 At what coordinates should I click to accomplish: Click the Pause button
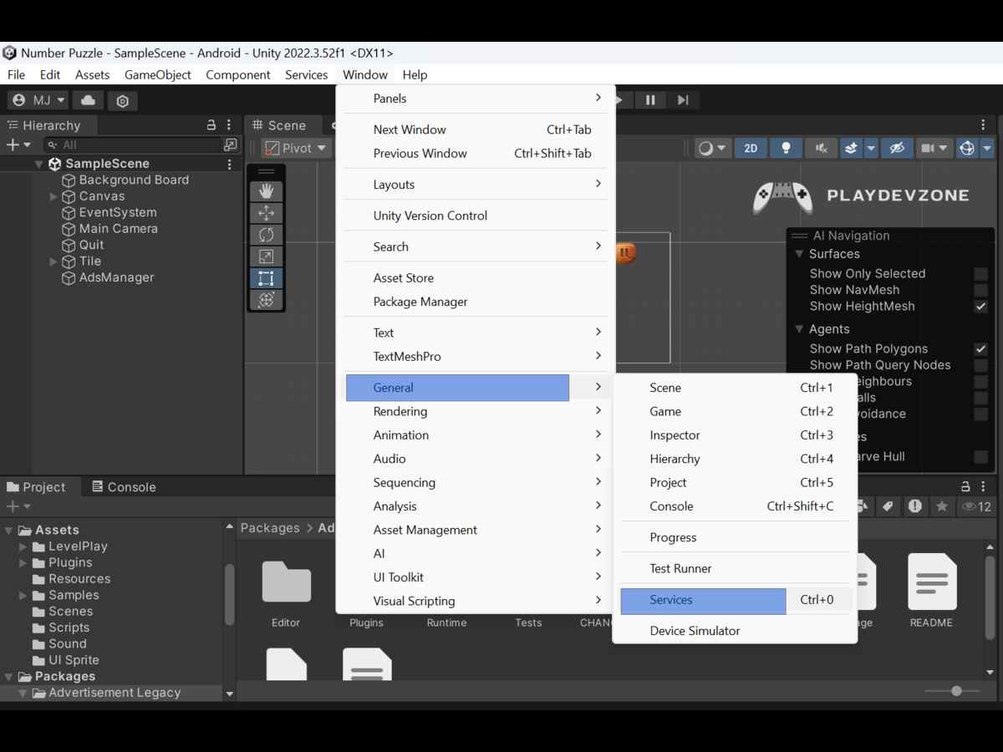click(x=650, y=100)
